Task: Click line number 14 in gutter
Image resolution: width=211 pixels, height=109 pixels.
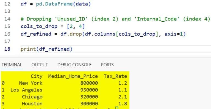Action: click(7, 19)
